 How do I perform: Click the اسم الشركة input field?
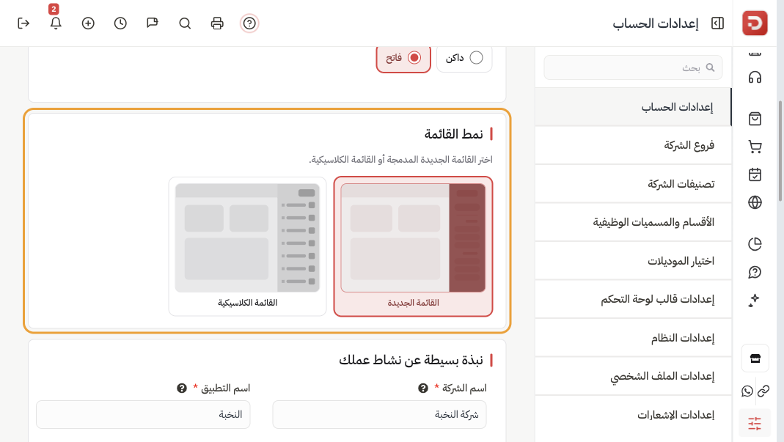(379, 414)
